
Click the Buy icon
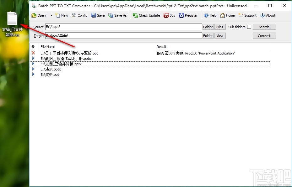(169, 15)
